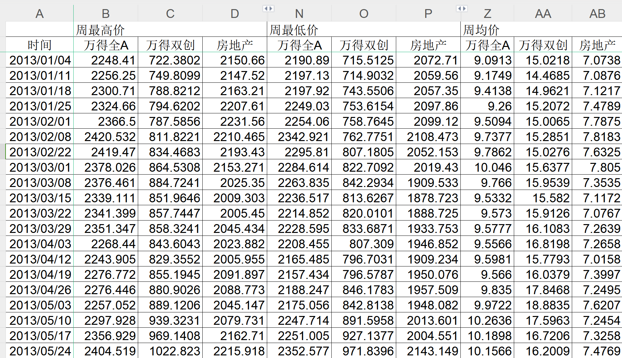The width and height of the screenshot is (622, 358).
Task: Select cell with value 1888.725
Action: (x=428, y=213)
